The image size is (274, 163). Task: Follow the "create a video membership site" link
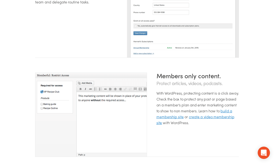[211, 117]
